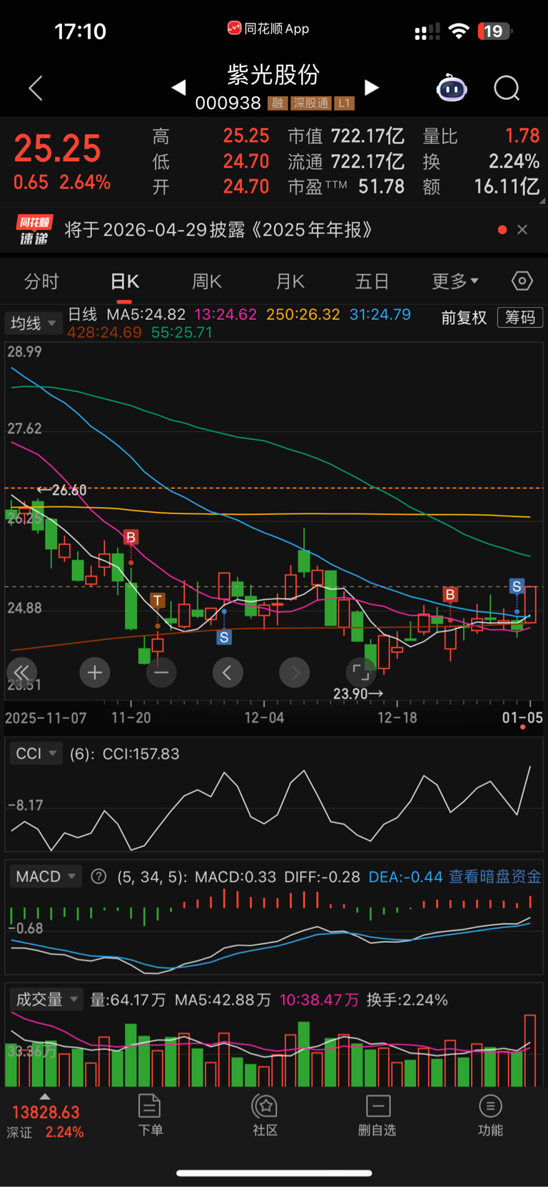Open 成交量 indicator dropdown

[x=46, y=999]
